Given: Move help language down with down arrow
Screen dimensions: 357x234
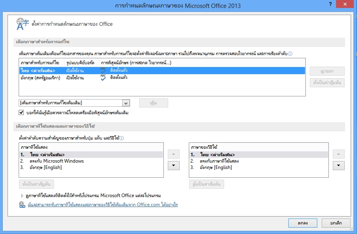Looking at the screenshot, I should [x=339, y=165].
